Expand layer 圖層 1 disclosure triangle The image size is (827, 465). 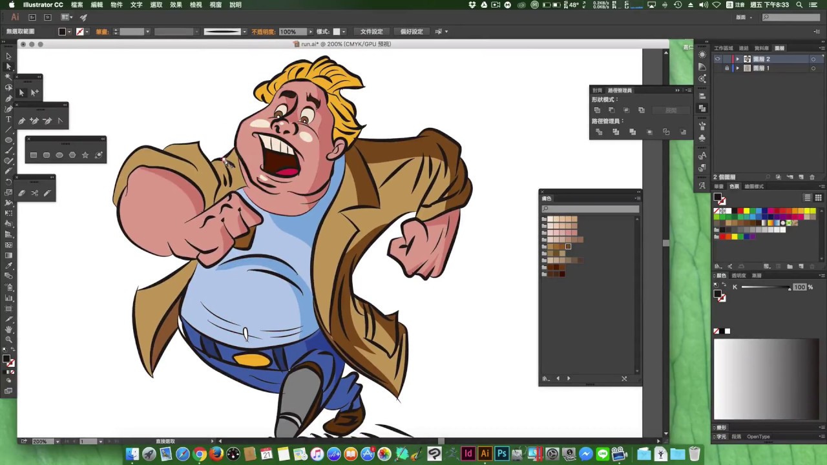tap(738, 68)
